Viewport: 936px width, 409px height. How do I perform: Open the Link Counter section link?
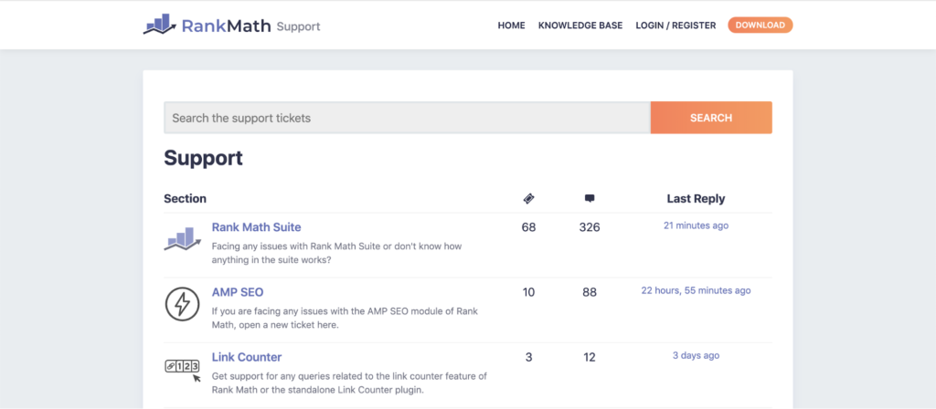pyautogui.click(x=247, y=357)
